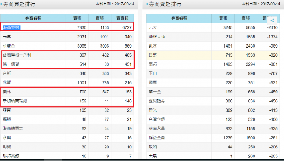The height and width of the screenshot is (161, 284).
Task: Click 賣張 header in buy ranking table
Action: click(x=100, y=18)
